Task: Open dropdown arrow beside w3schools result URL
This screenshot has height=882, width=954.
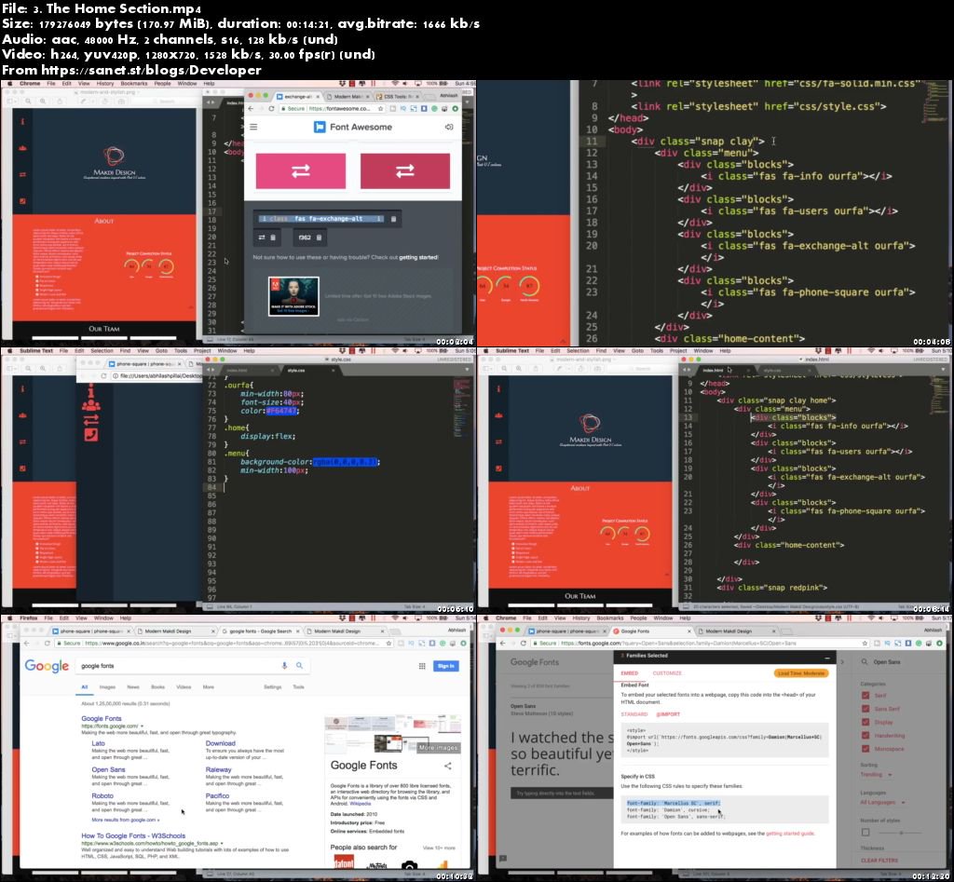Action: pos(222,844)
